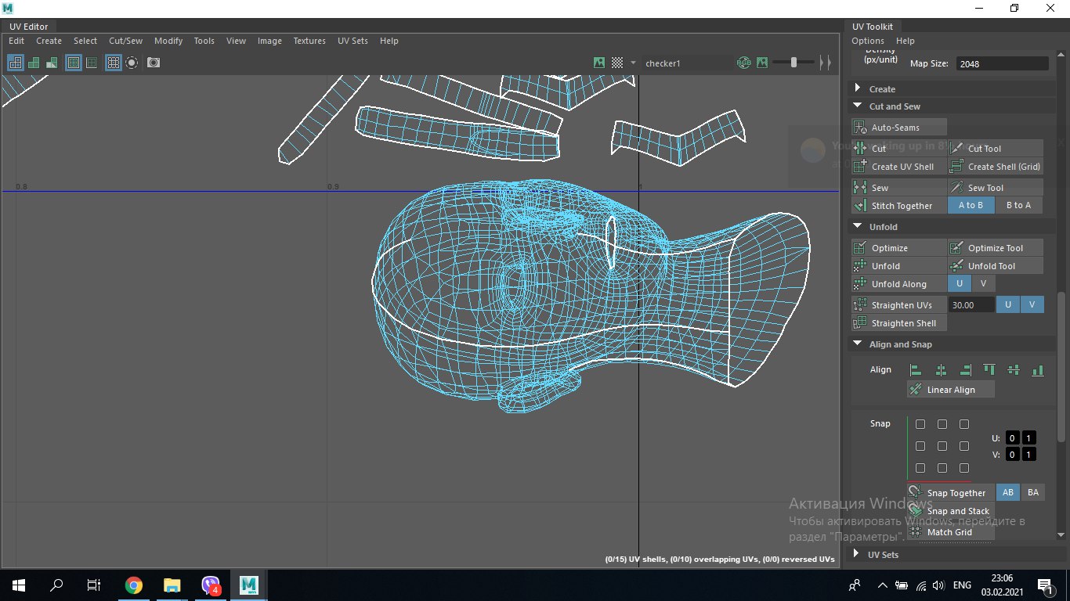Adjust the image dimming slider handle

point(793,63)
